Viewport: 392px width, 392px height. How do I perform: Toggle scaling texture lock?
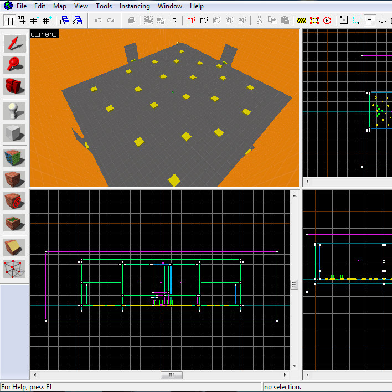383,20
